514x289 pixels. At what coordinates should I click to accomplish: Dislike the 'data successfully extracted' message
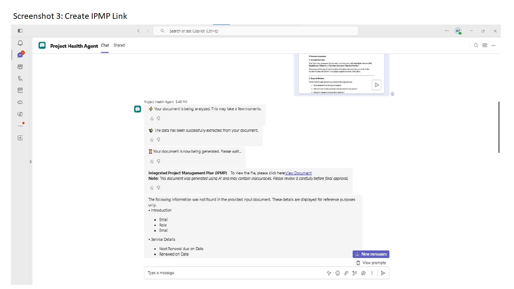pos(158,140)
